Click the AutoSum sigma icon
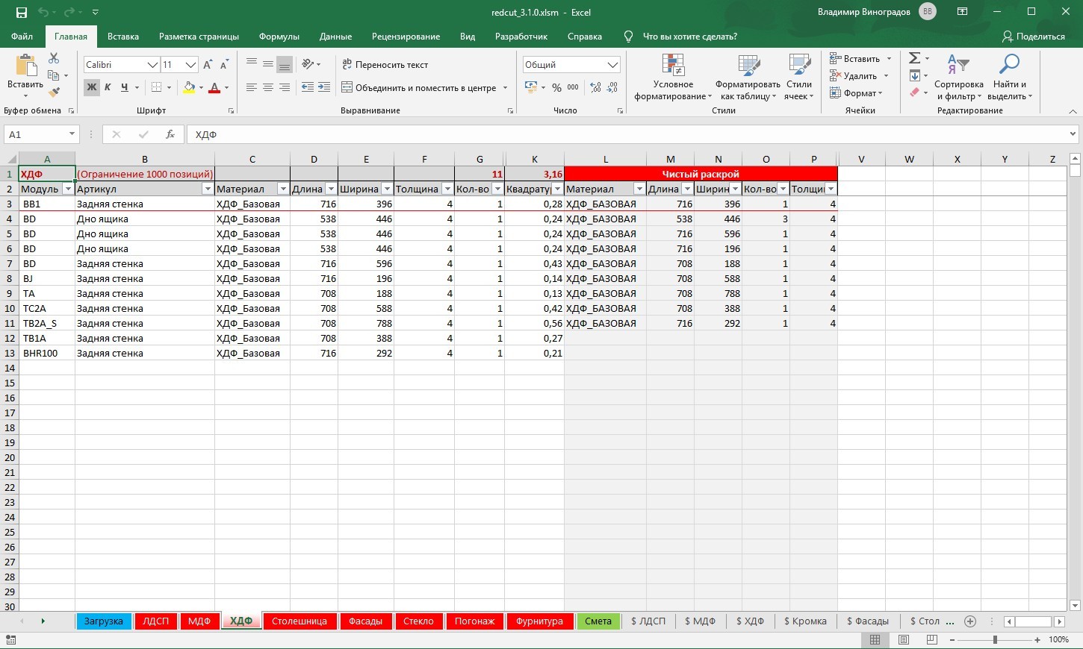The width and height of the screenshot is (1083, 649). pos(914,58)
